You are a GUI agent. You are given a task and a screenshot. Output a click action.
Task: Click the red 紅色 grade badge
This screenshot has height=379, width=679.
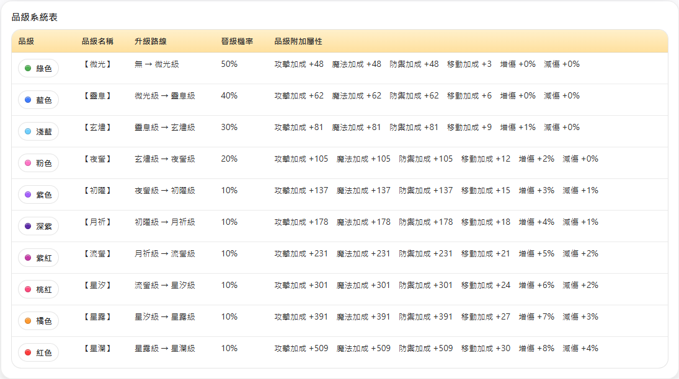(x=38, y=352)
